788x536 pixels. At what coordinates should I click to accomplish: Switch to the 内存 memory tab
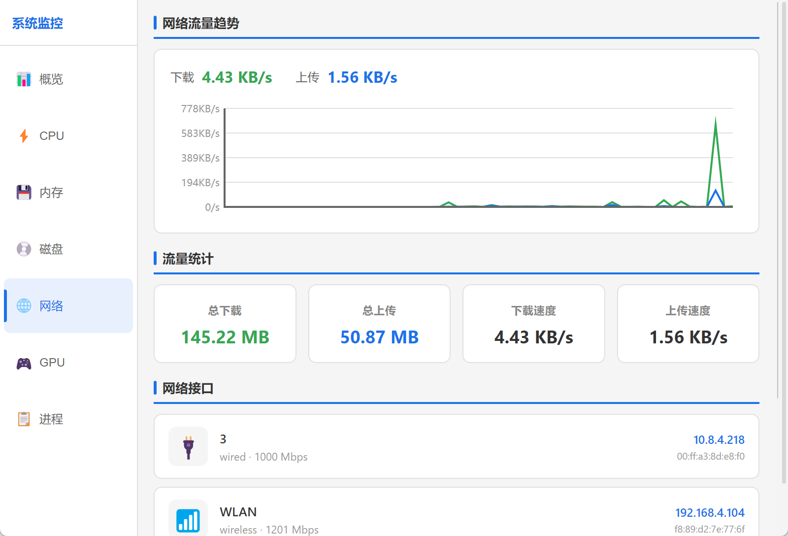[x=51, y=192]
